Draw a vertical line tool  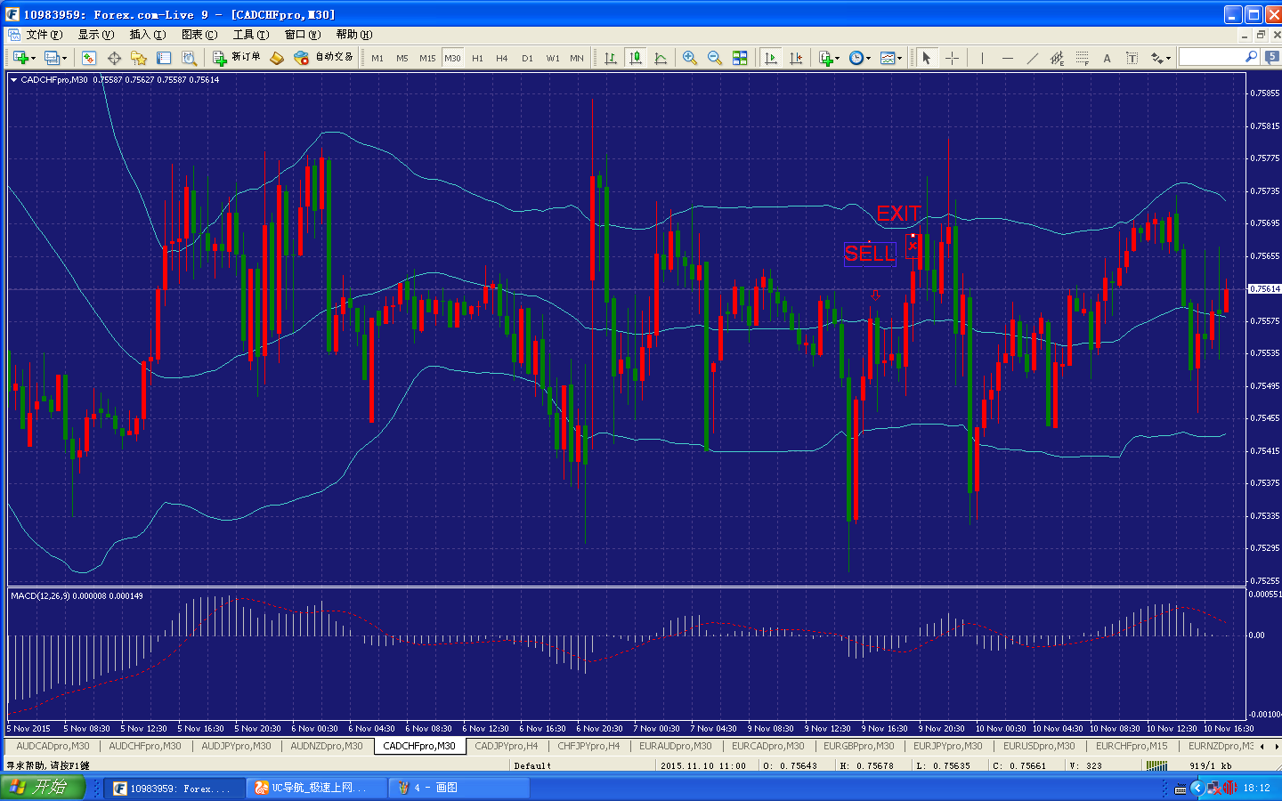(x=982, y=58)
